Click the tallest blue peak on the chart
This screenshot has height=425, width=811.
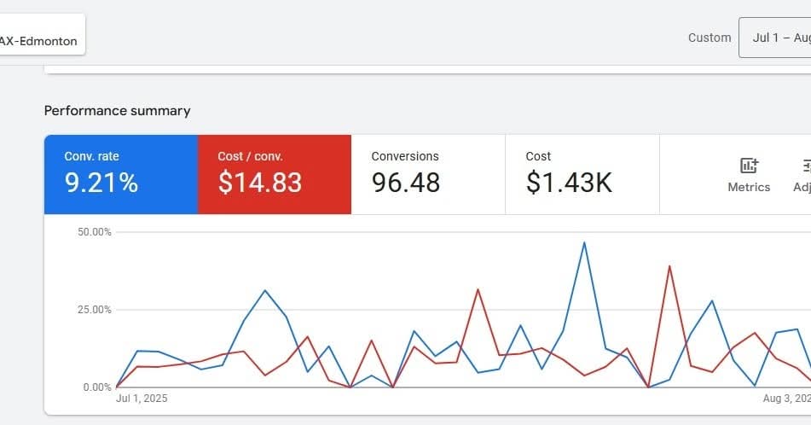pos(584,242)
